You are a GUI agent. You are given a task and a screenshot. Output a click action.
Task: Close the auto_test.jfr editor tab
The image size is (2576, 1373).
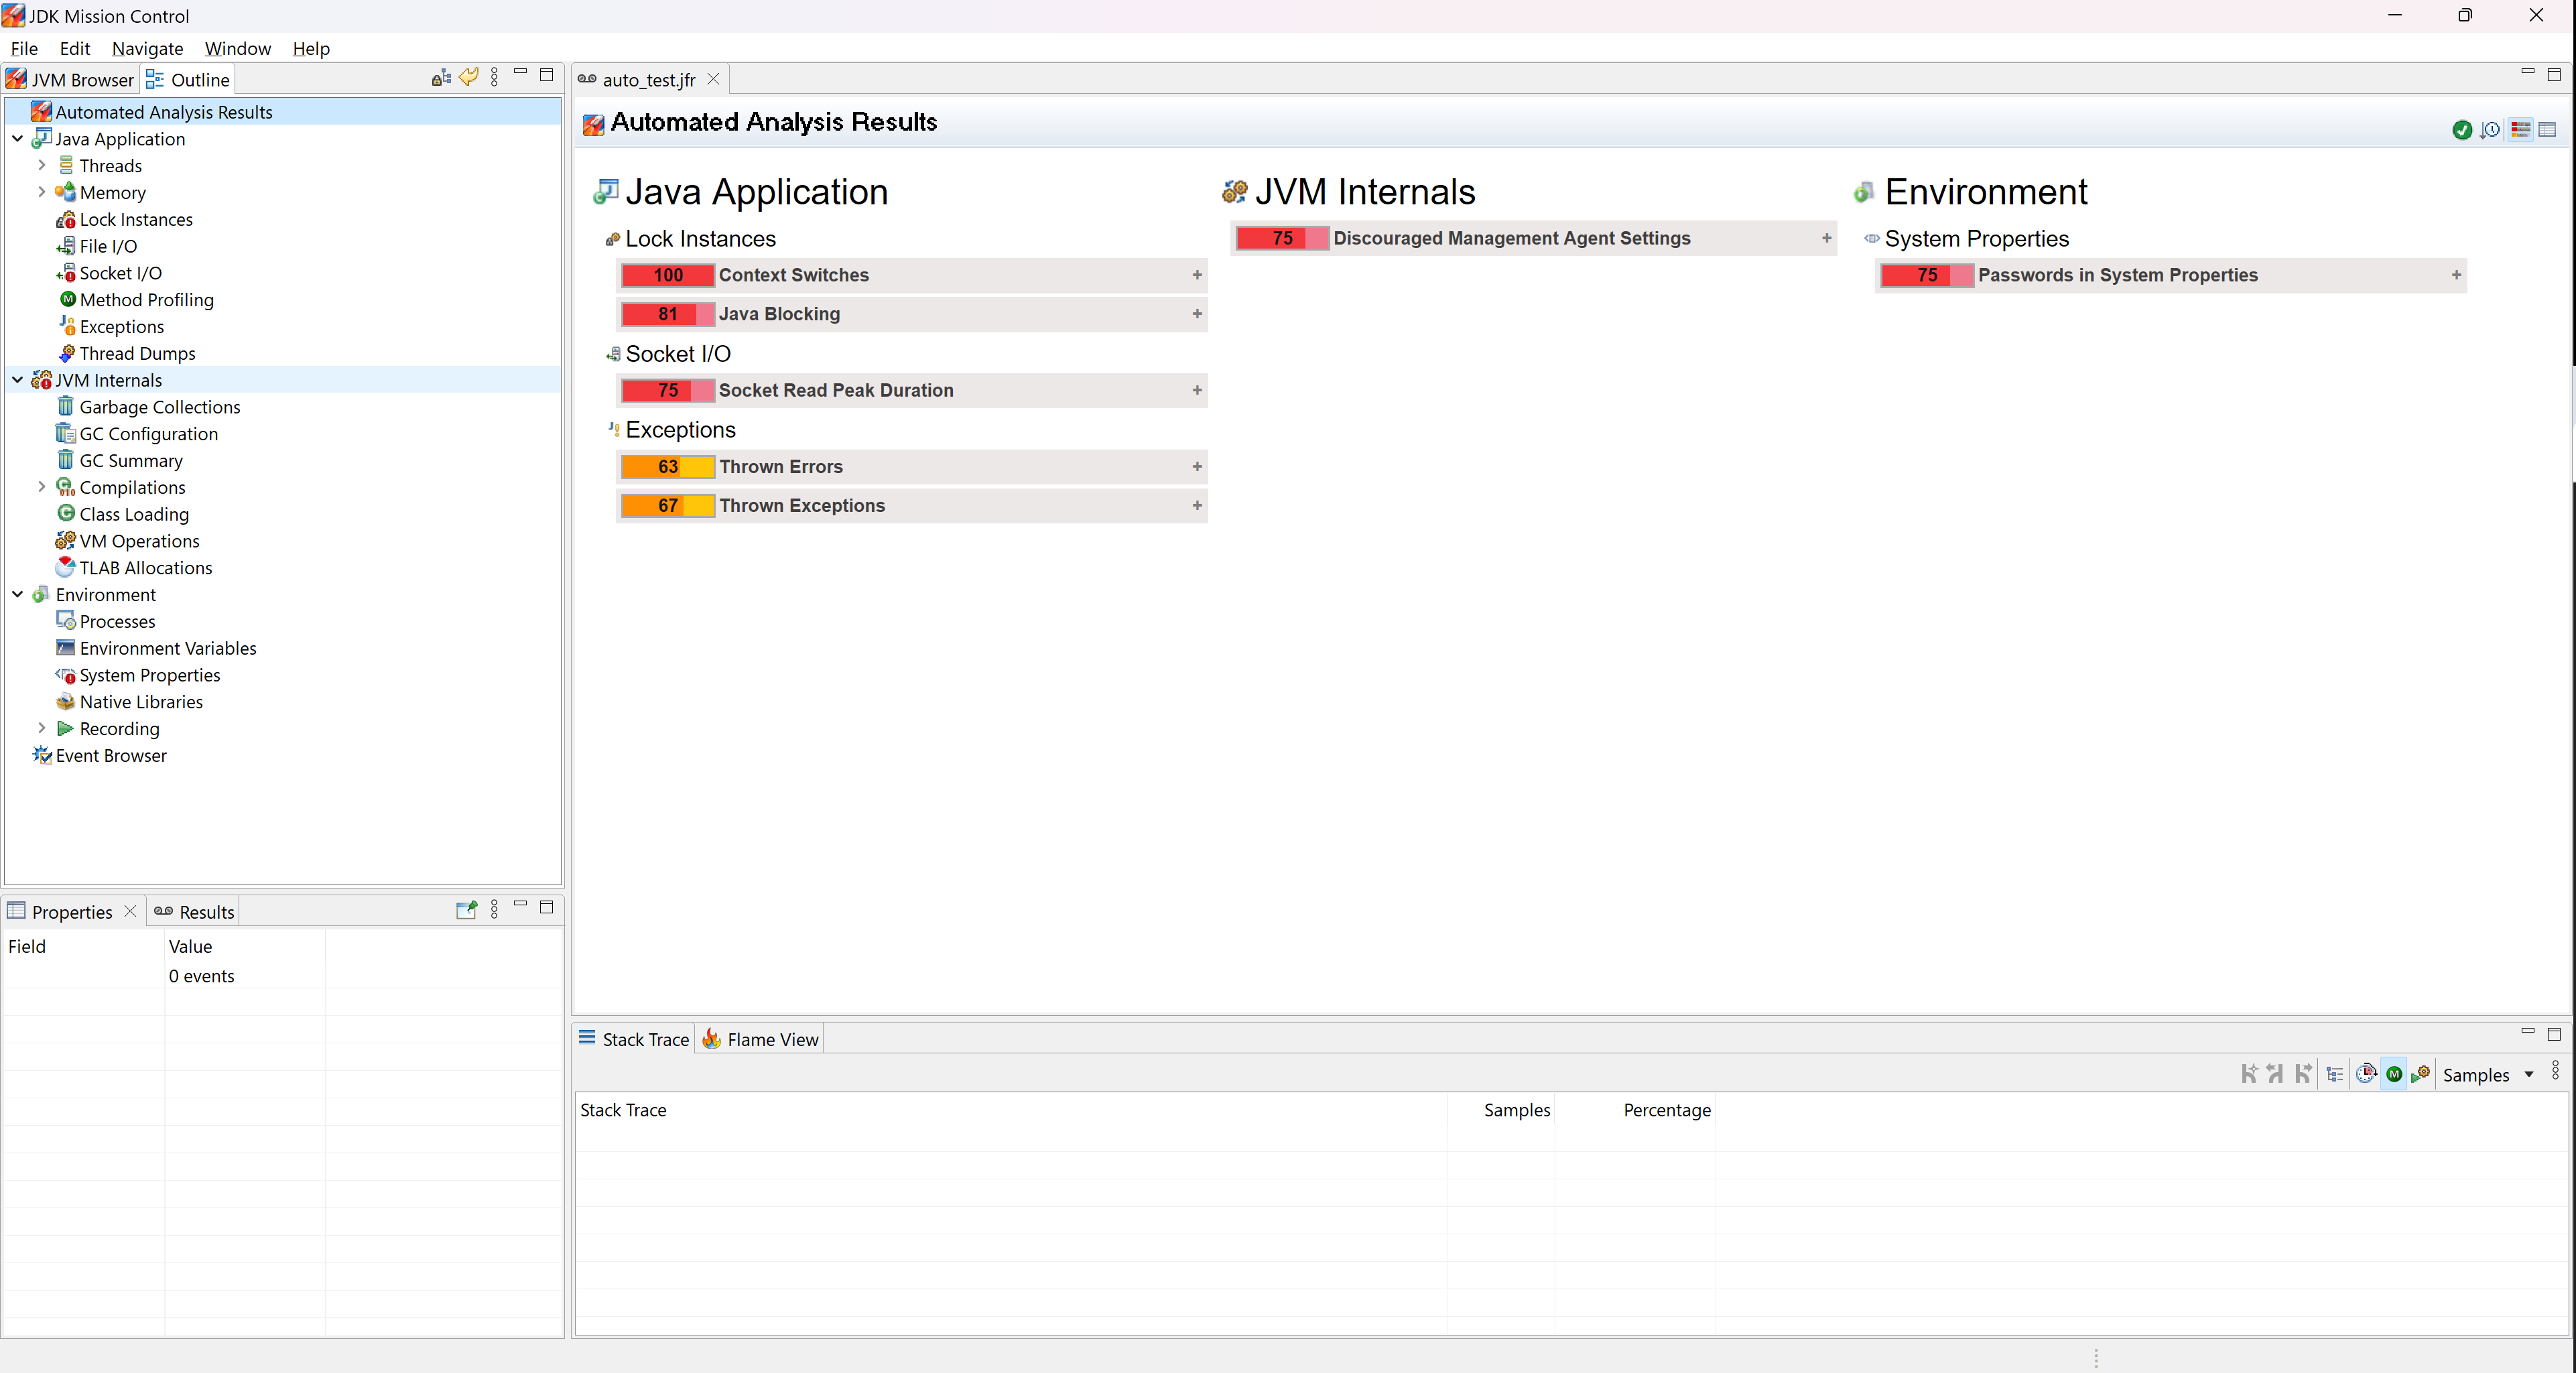pyautogui.click(x=713, y=79)
